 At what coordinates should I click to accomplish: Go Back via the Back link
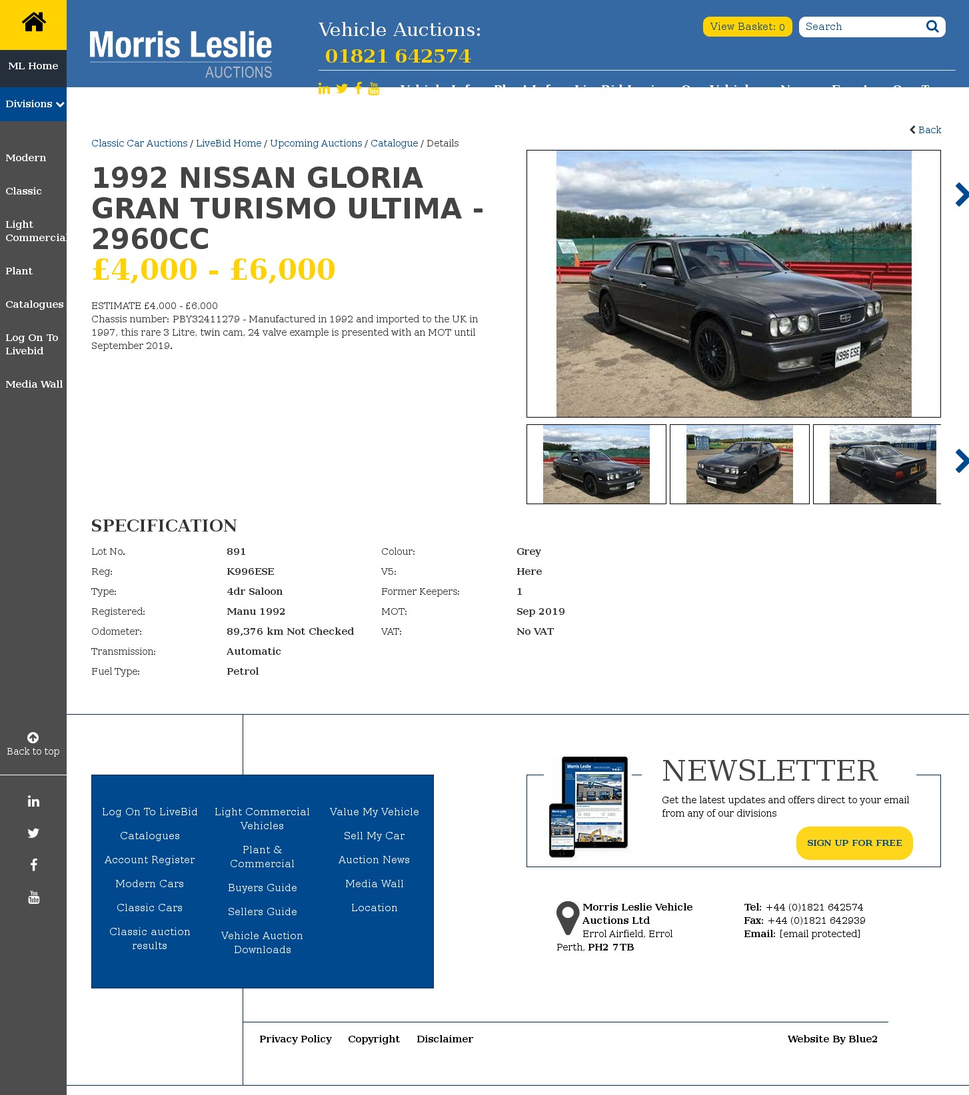coord(925,130)
